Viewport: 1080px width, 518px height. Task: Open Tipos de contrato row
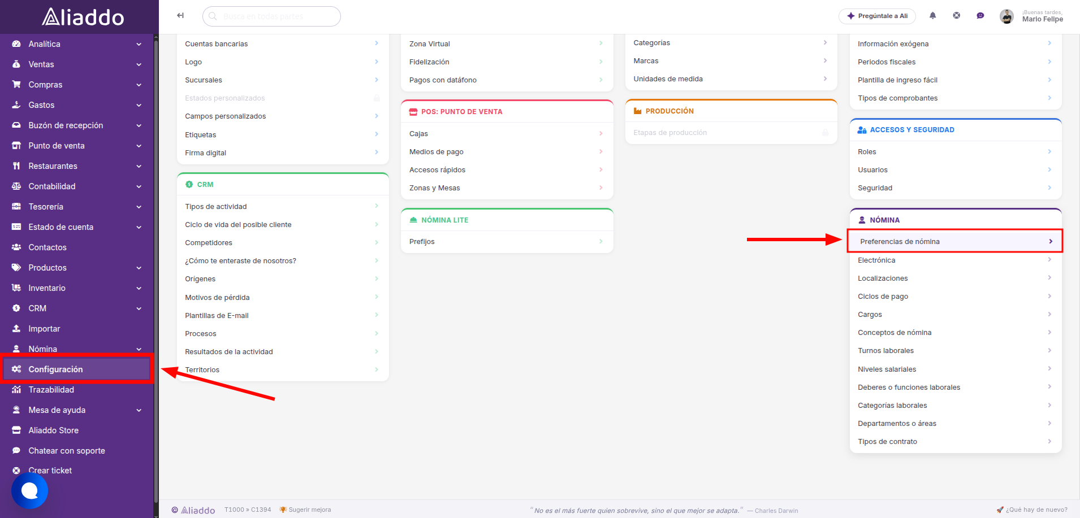(955, 442)
